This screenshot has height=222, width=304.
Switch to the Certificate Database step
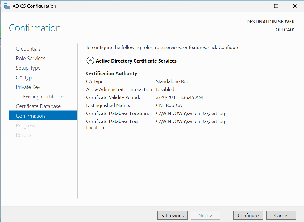tap(38, 106)
